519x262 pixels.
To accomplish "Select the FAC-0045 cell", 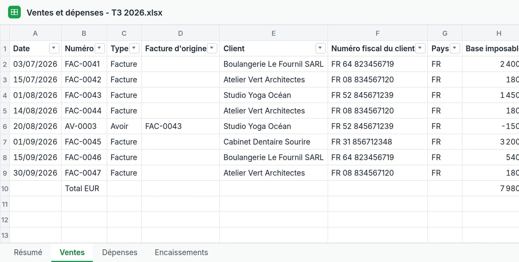I will [84, 142].
